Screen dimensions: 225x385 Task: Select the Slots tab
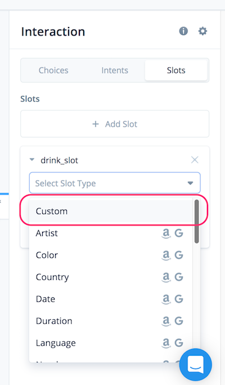pos(176,70)
